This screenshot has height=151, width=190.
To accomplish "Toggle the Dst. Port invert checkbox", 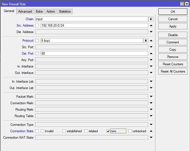I will pyautogui.click(x=37, y=53).
